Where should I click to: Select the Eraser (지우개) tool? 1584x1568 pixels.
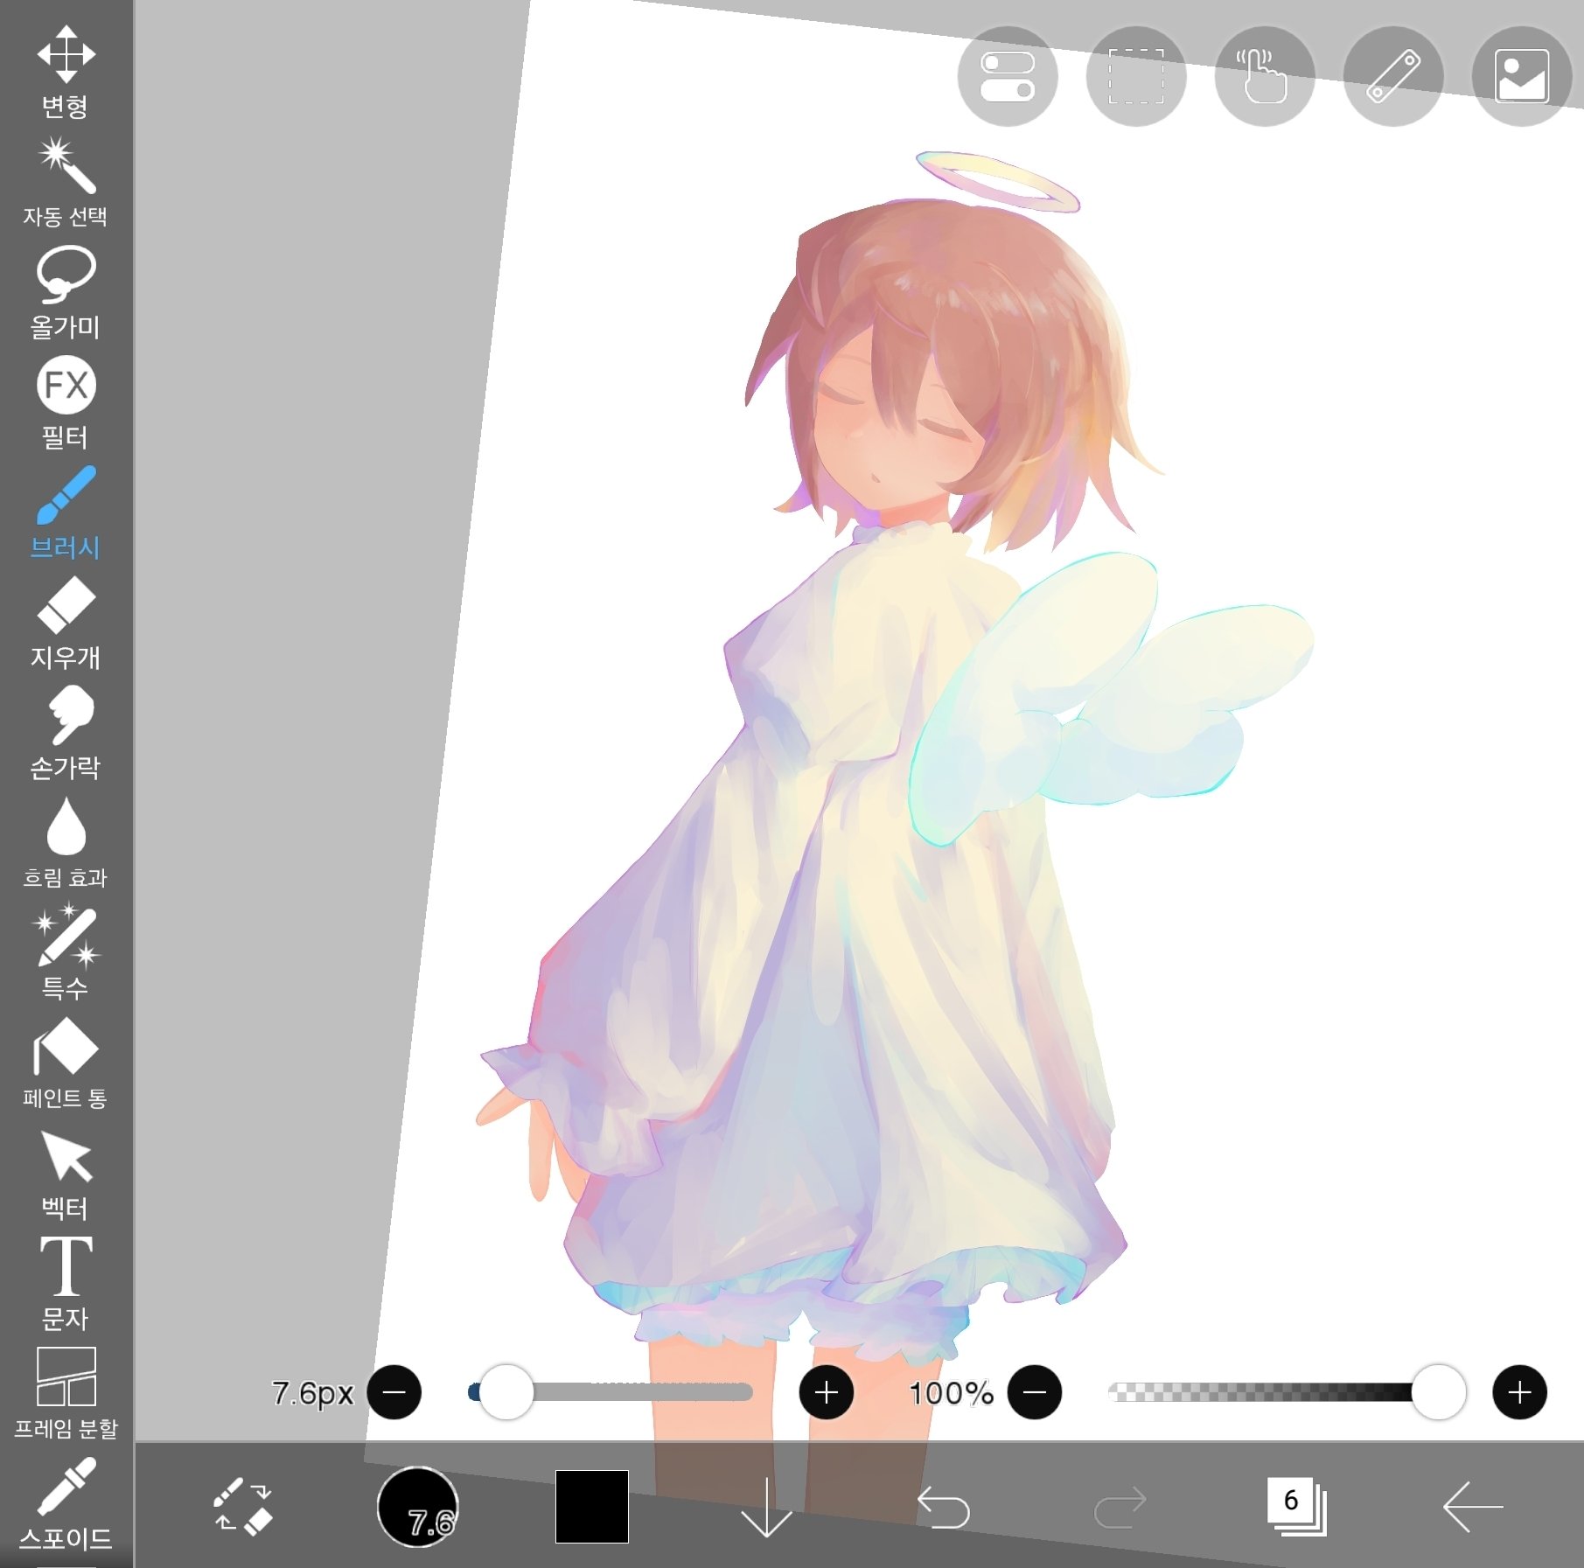click(66, 623)
